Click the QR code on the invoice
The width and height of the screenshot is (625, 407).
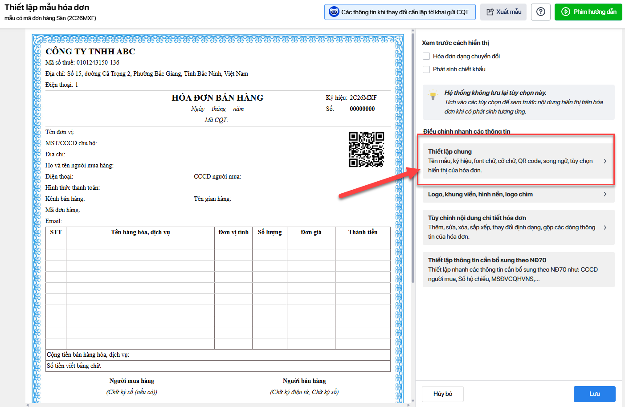pos(366,150)
